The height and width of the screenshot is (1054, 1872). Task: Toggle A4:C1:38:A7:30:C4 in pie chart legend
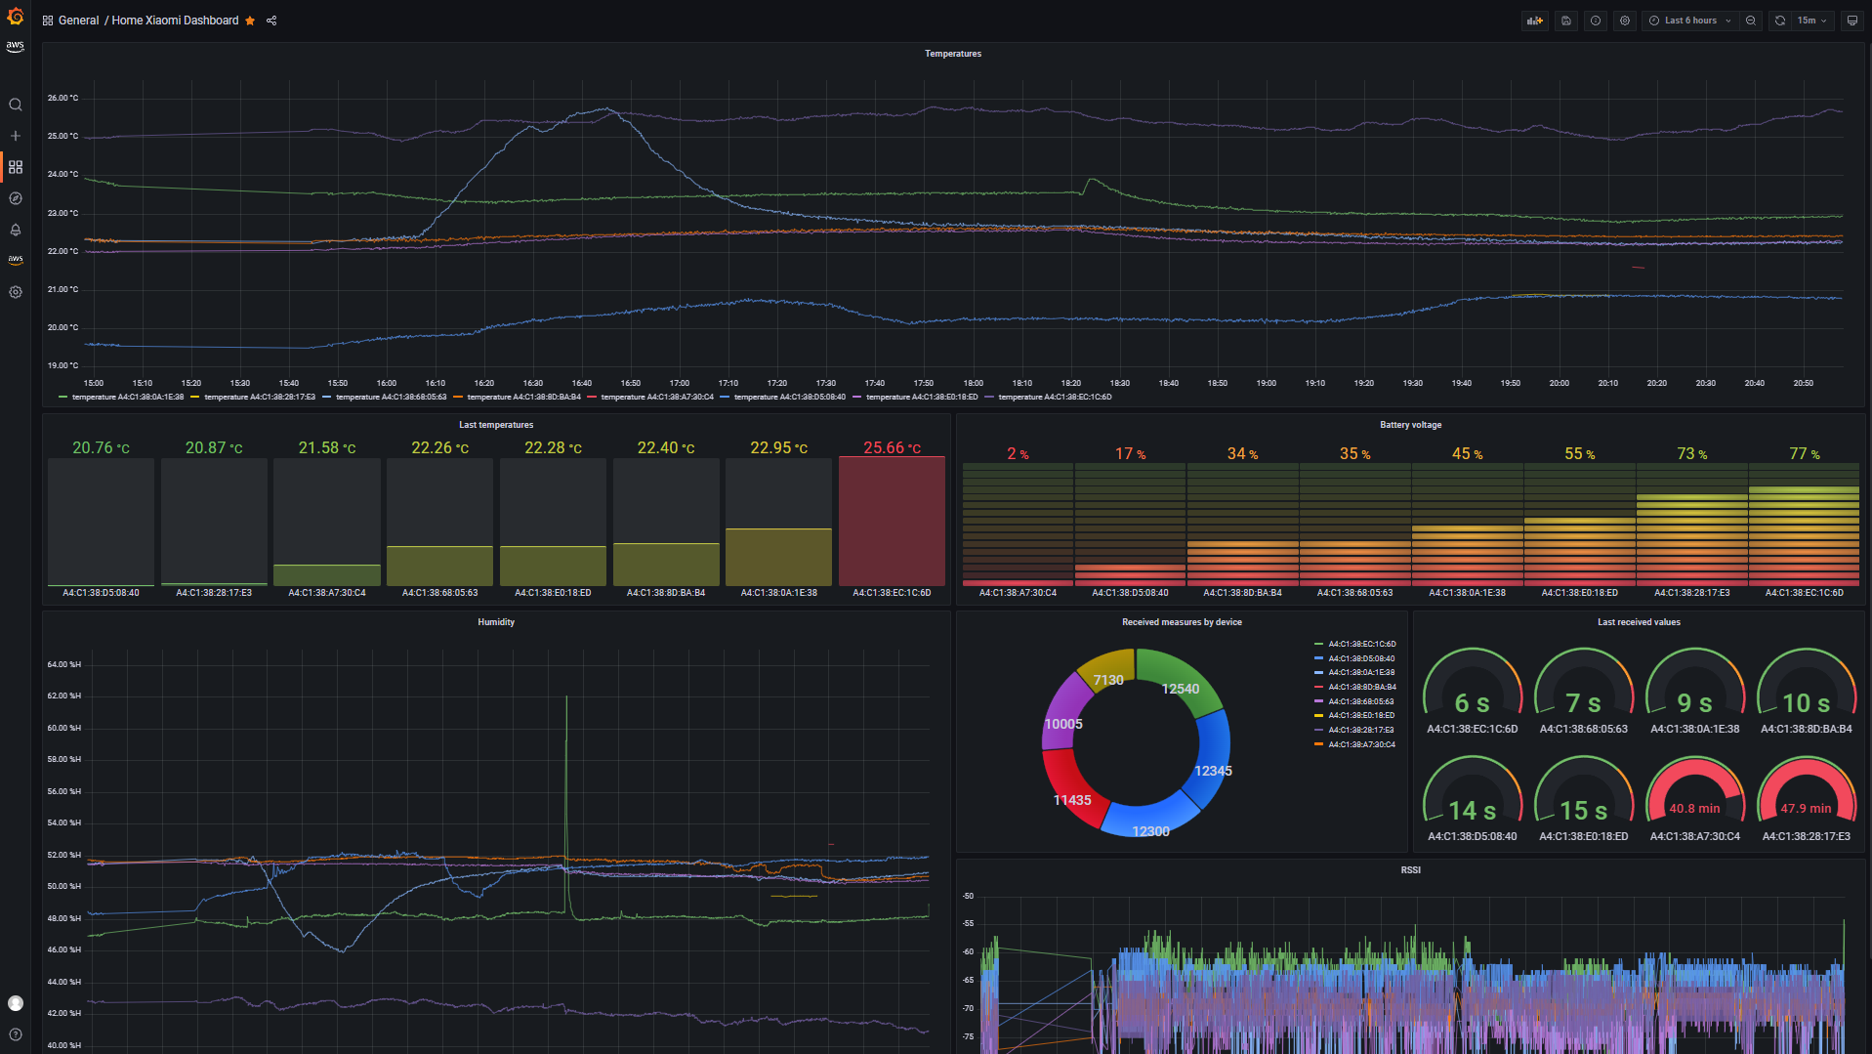pos(1361,744)
